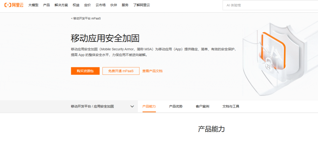The image size is (318, 145).
Task: Click the shield security illustration
Action: pyautogui.click(x=280, y=58)
